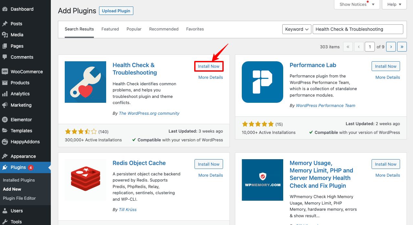
Task: Open More Details for Performance Lab
Action: pyautogui.click(x=388, y=77)
